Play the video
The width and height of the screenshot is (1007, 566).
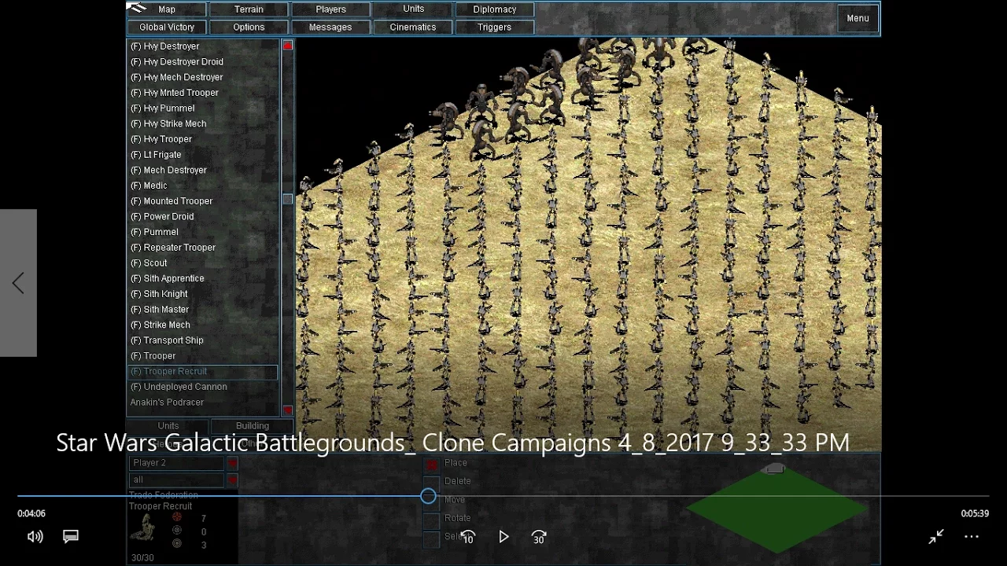[503, 537]
